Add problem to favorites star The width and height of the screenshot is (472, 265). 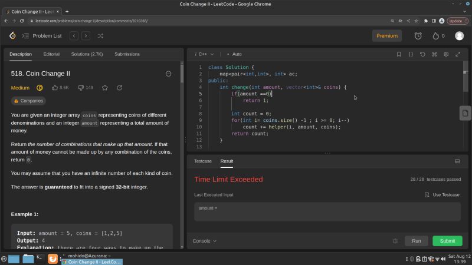pos(105,87)
